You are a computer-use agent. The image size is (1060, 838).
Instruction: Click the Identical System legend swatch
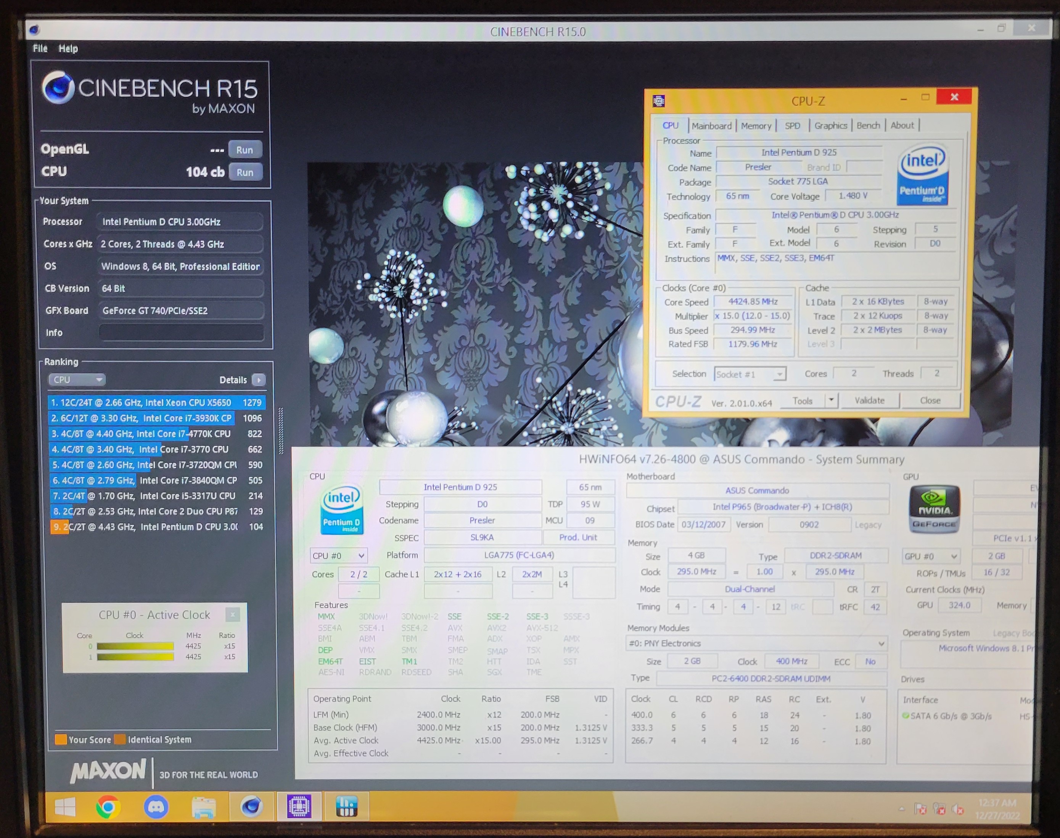(120, 739)
